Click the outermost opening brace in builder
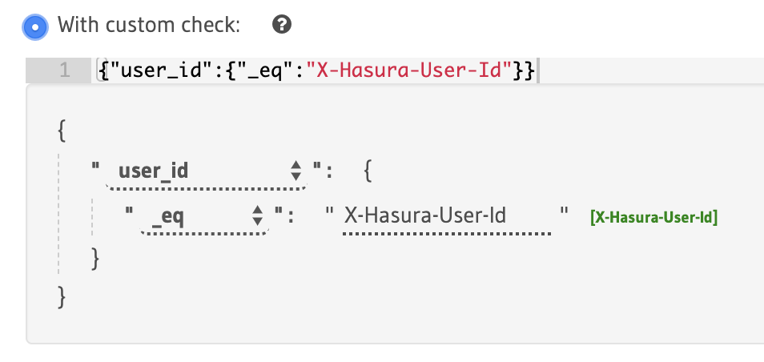The height and width of the screenshot is (362, 764). click(x=62, y=131)
